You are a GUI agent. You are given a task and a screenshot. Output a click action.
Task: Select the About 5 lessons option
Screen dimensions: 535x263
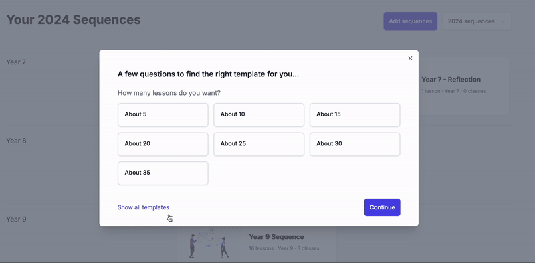(163, 115)
